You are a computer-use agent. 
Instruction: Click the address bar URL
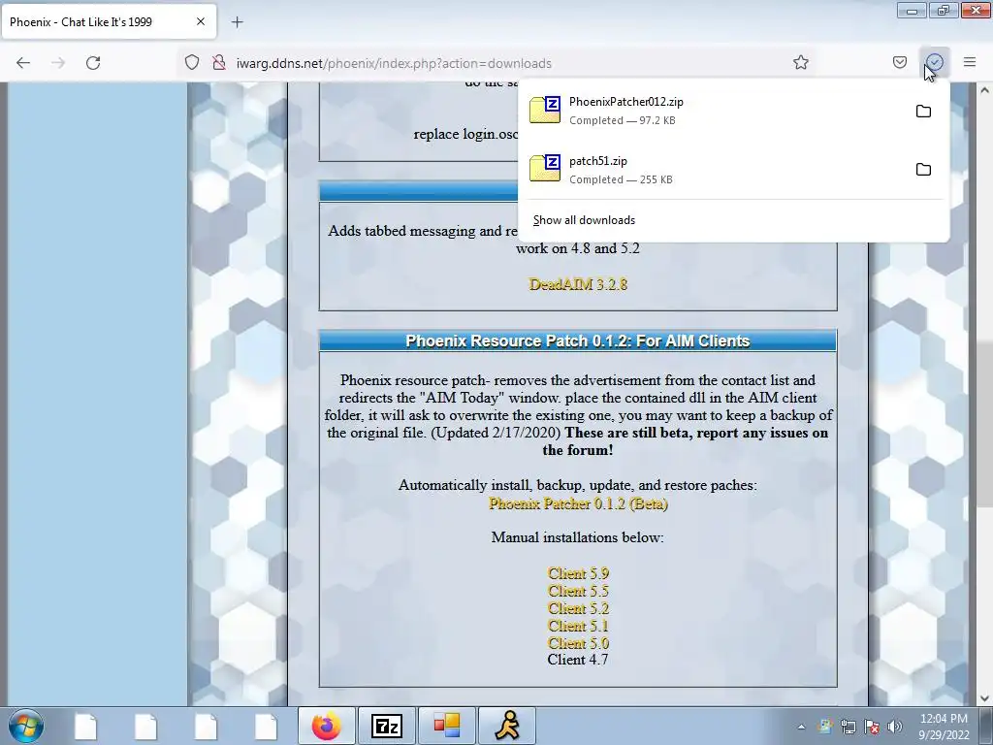tap(394, 63)
